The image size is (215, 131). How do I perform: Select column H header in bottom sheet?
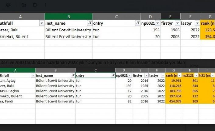coord(190,70)
